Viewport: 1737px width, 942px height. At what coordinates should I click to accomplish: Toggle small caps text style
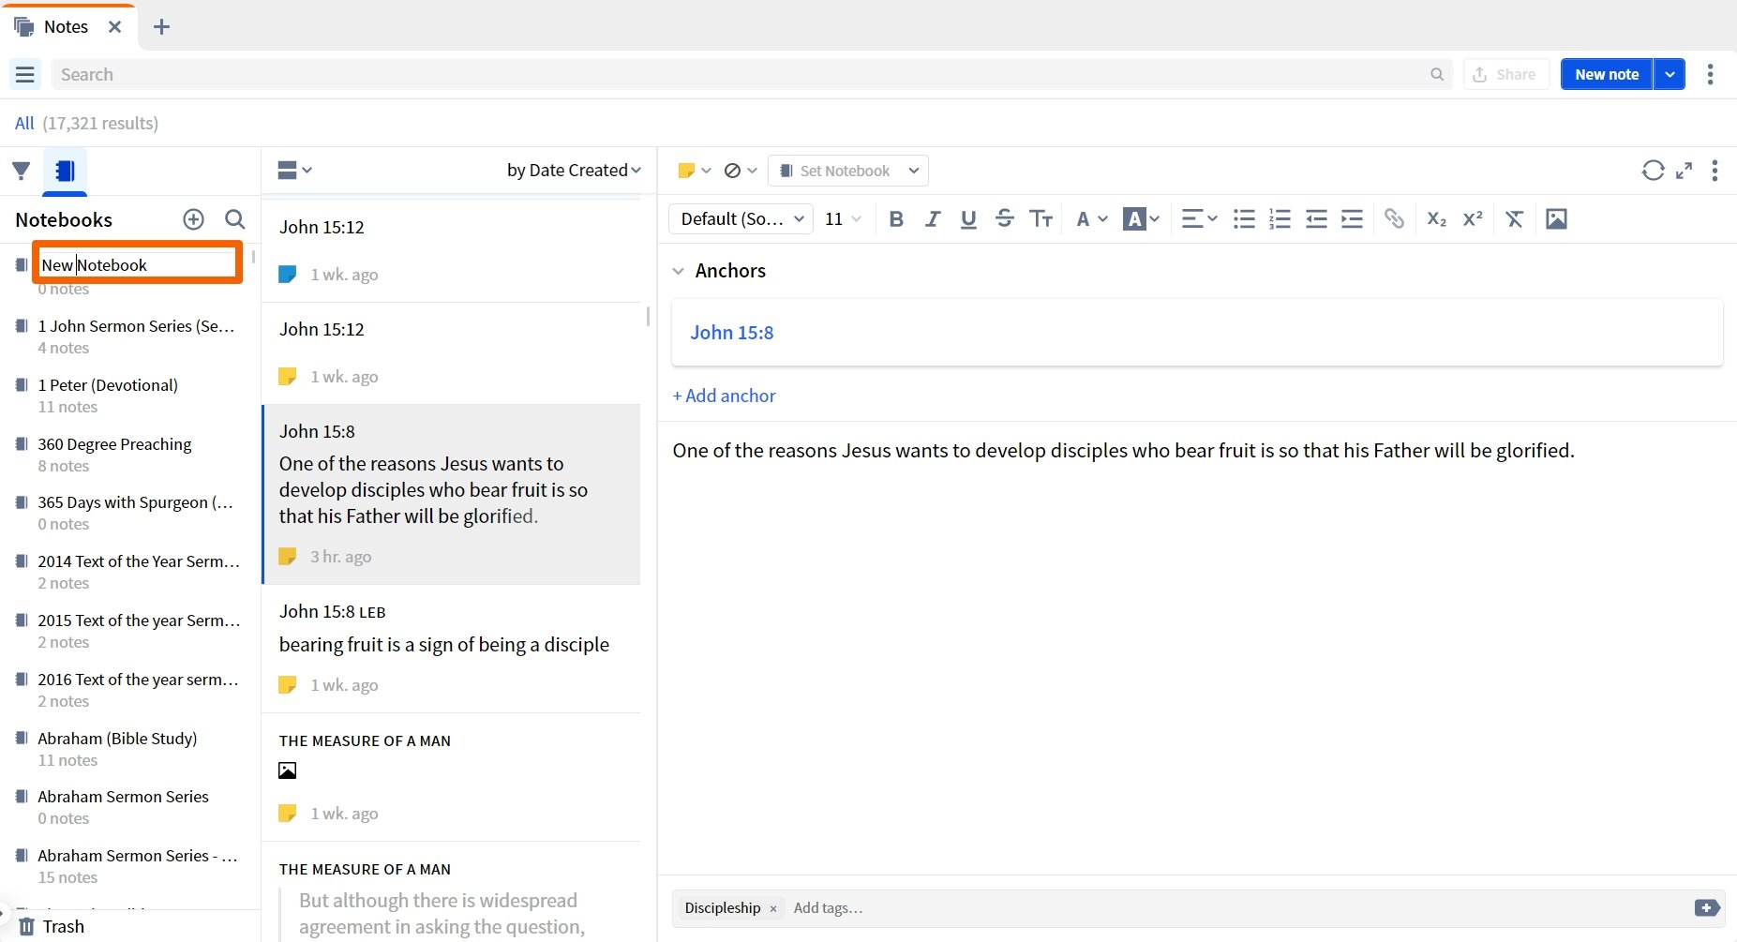pyautogui.click(x=1041, y=219)
